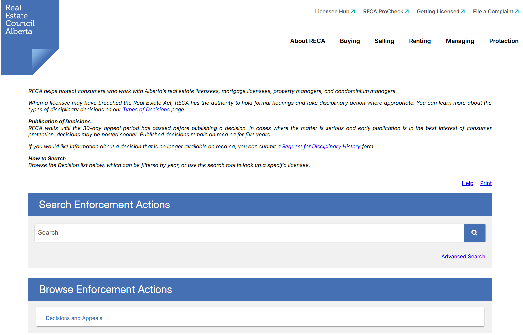
Task: Open Advanced Search options
Action: [x=463, y=257]
